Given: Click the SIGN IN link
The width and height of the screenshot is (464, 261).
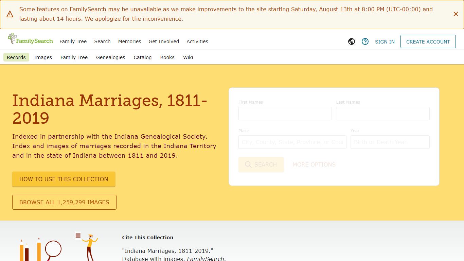Looking at the screenshot, I should pyautogui.click(x=385, y=42).
